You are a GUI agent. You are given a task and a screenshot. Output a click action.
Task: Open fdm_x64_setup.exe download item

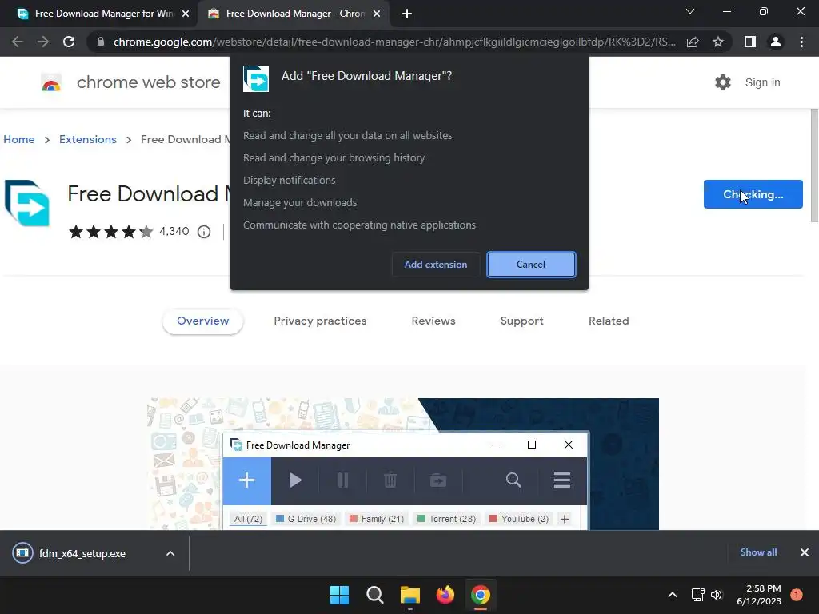(82, 553)
